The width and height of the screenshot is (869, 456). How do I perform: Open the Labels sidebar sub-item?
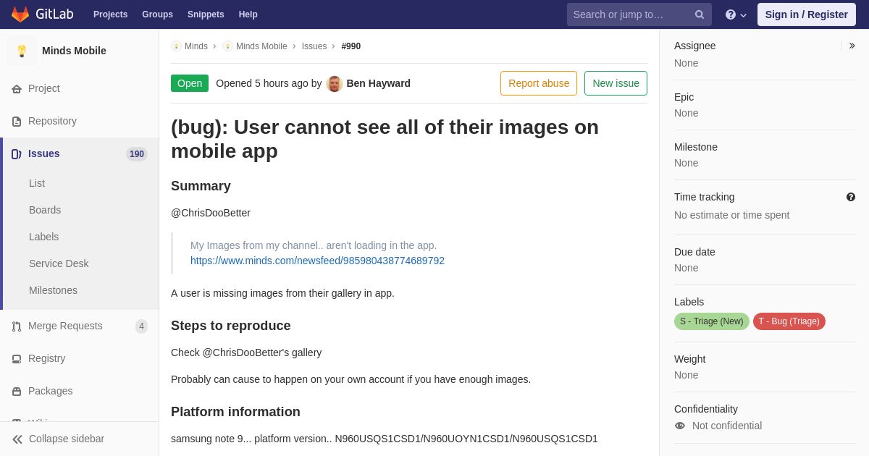[43, 237]
